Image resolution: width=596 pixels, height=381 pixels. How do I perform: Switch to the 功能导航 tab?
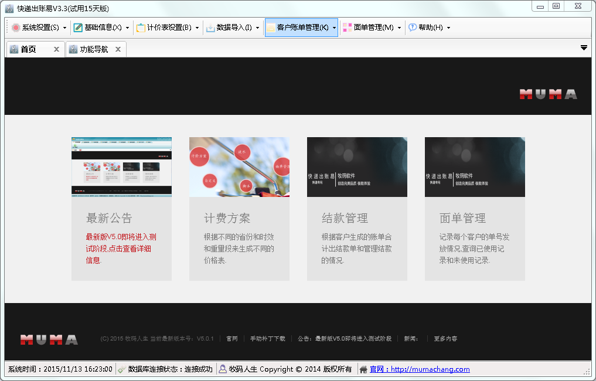pos(94,50)
